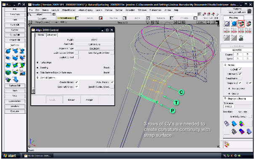The height and width of the screenshot is (159, 255).
Task: Open the ObjectDisplay menu
Action: tap(69, 10)
